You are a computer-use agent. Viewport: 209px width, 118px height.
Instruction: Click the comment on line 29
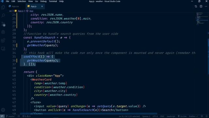click(x=71, y=34)
